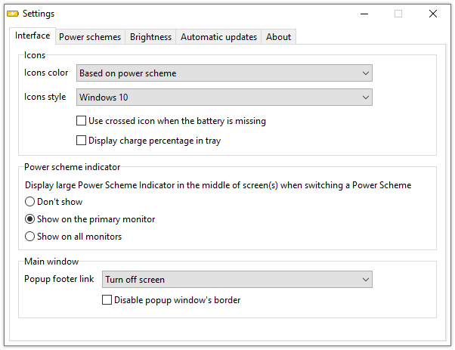The image size is (455, 350).
Task: Select Show on all monitors option
Action: pyautogui.click(x=29, y=237)
